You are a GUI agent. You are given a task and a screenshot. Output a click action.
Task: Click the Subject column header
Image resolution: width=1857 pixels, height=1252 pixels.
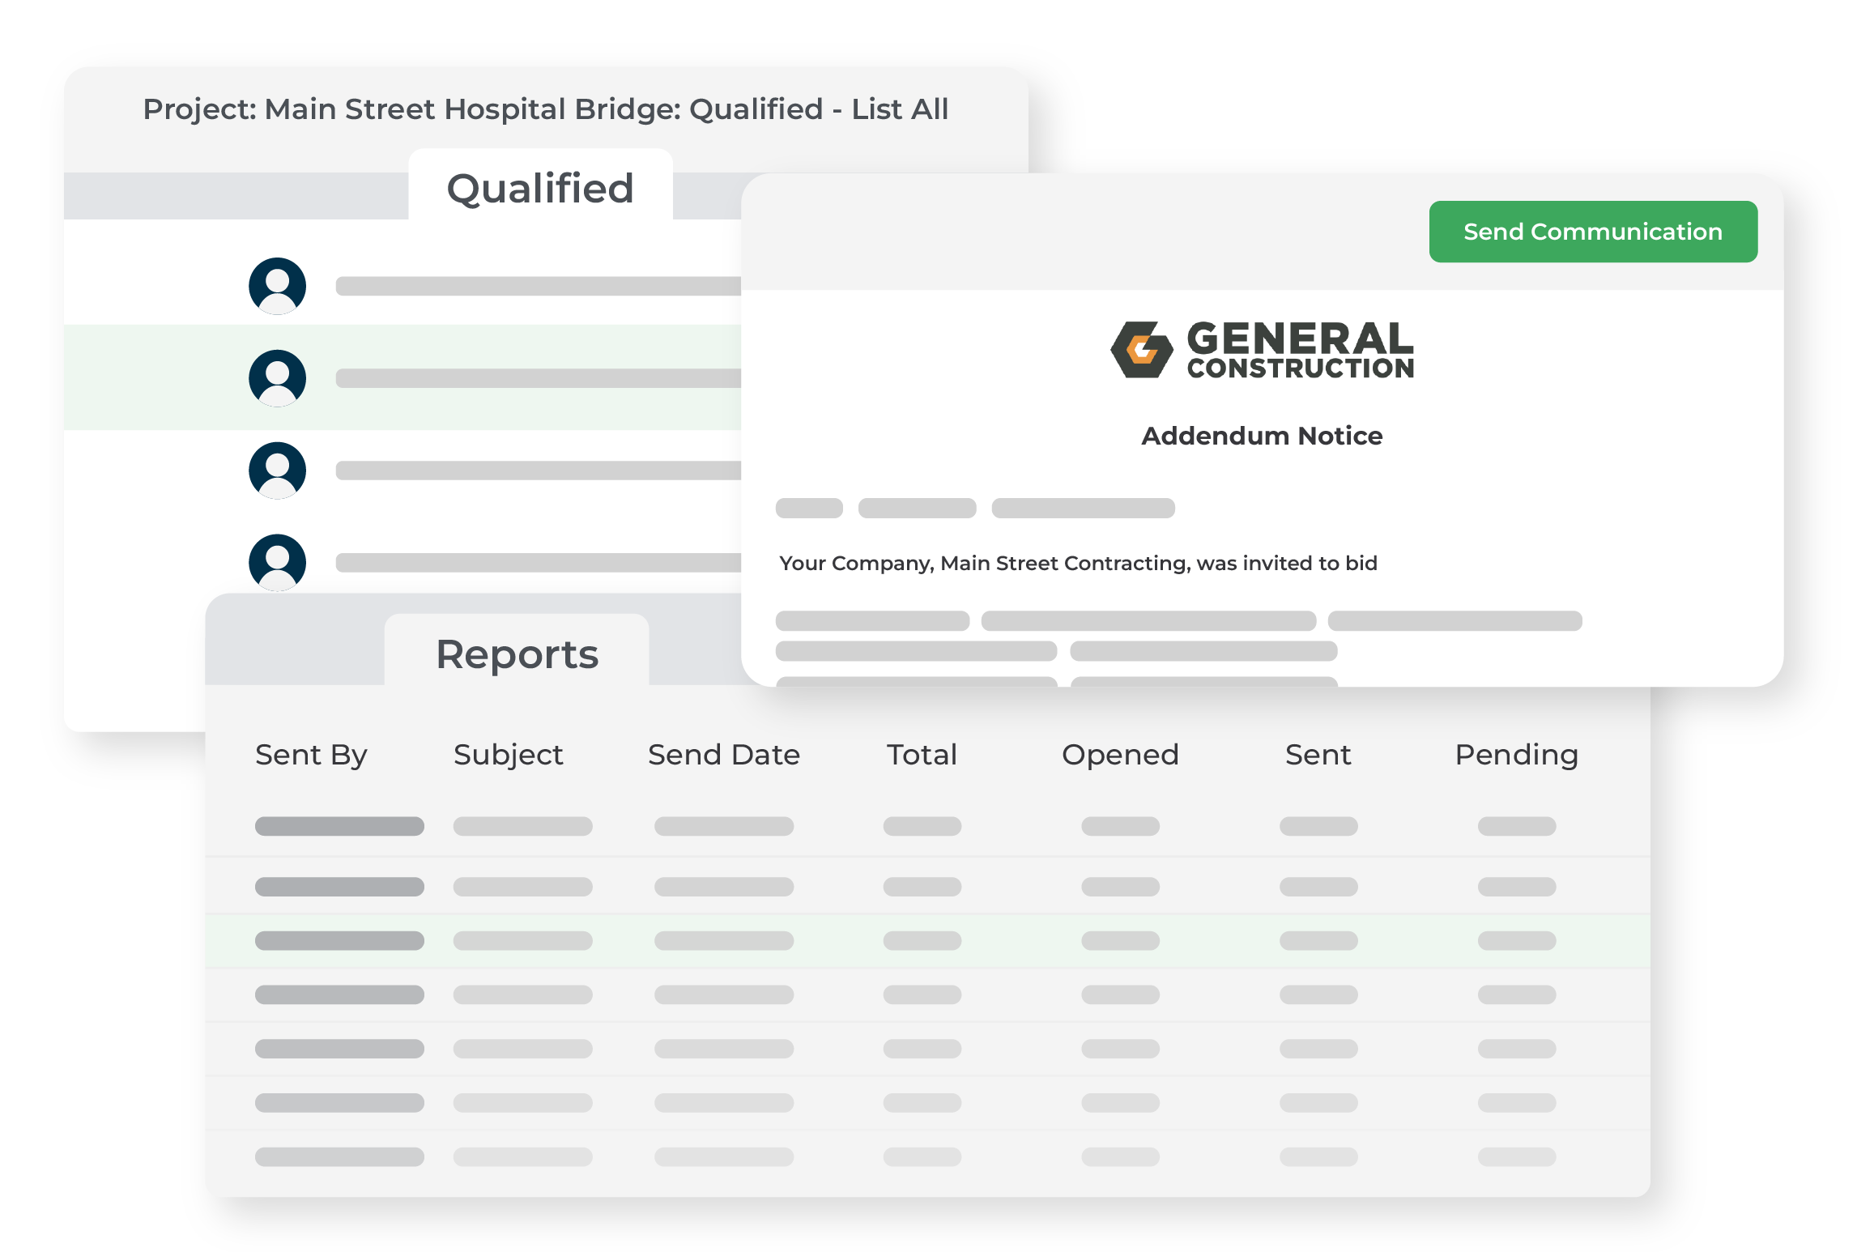click(509, 755)
